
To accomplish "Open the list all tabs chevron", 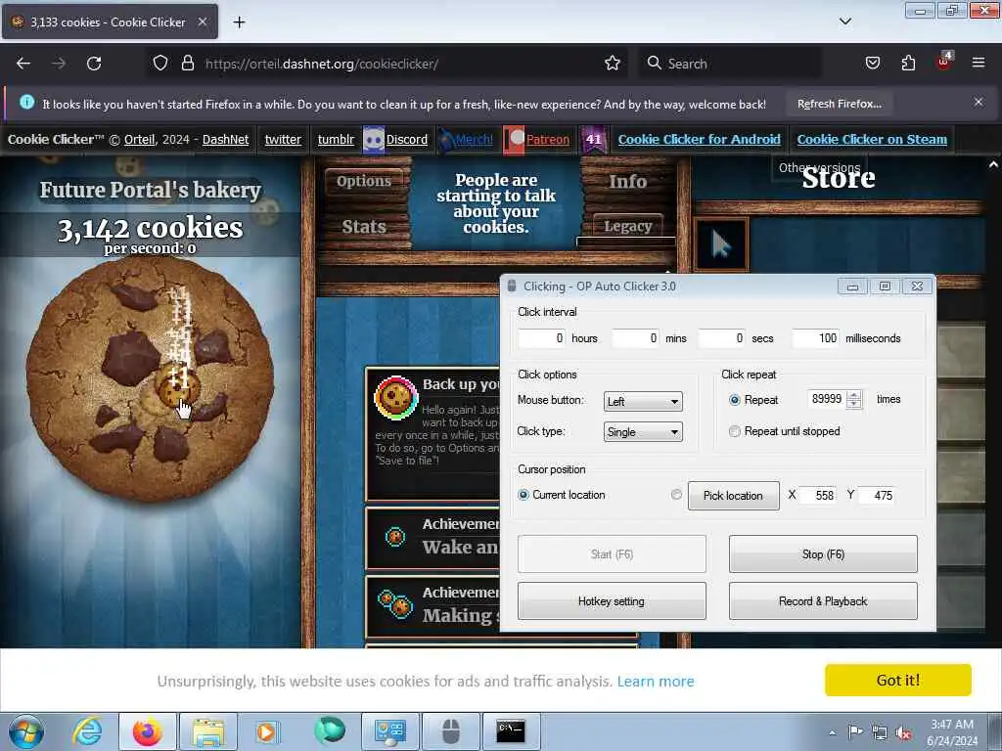I will pyautogui.click(x=844, y=22).
